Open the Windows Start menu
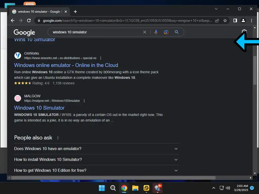 click(102, 188)
